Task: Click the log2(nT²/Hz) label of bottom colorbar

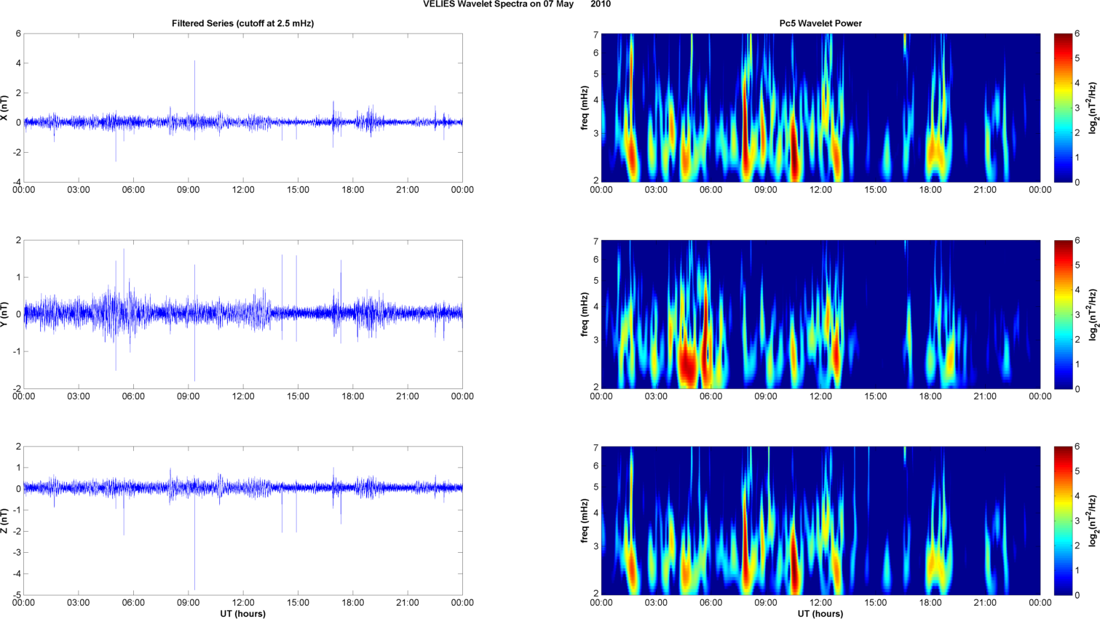Action: tap(1093, 521)
